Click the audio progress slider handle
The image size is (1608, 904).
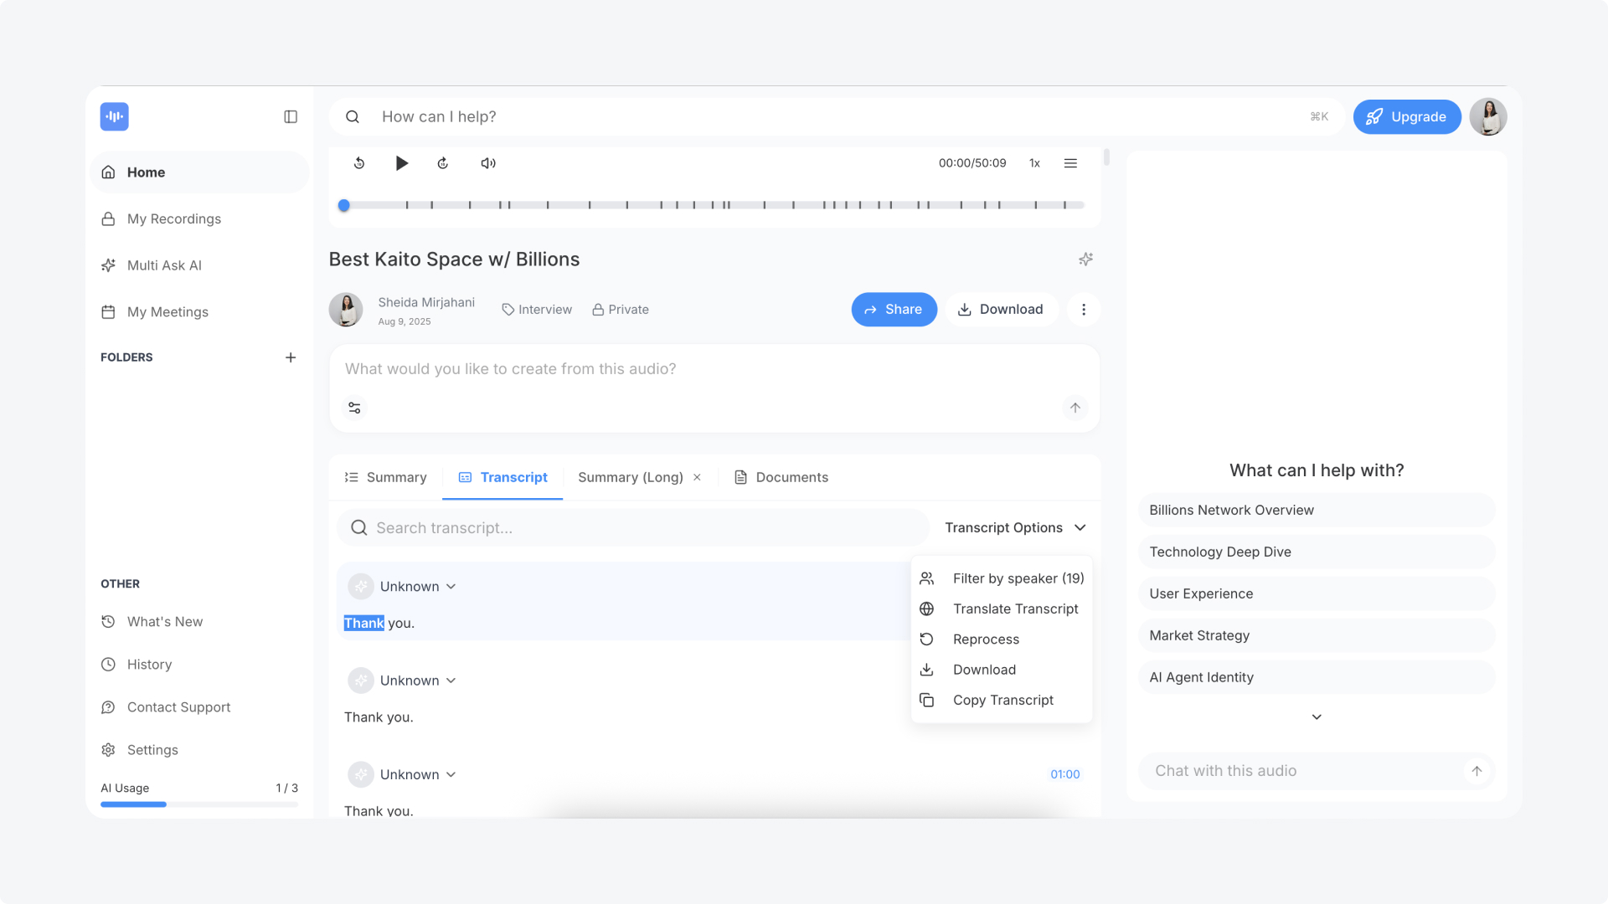click(343, 205)
